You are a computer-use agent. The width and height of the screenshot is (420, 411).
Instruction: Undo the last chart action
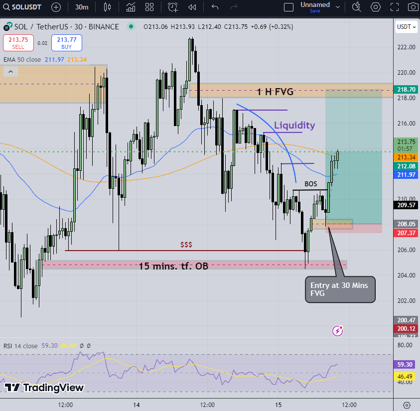215,7
